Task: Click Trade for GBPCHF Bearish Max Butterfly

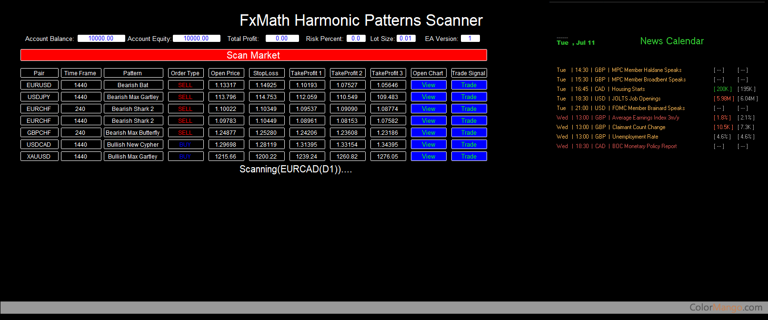Action: 469,132
